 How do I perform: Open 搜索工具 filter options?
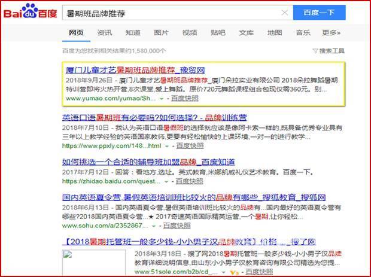pos(329,51)
